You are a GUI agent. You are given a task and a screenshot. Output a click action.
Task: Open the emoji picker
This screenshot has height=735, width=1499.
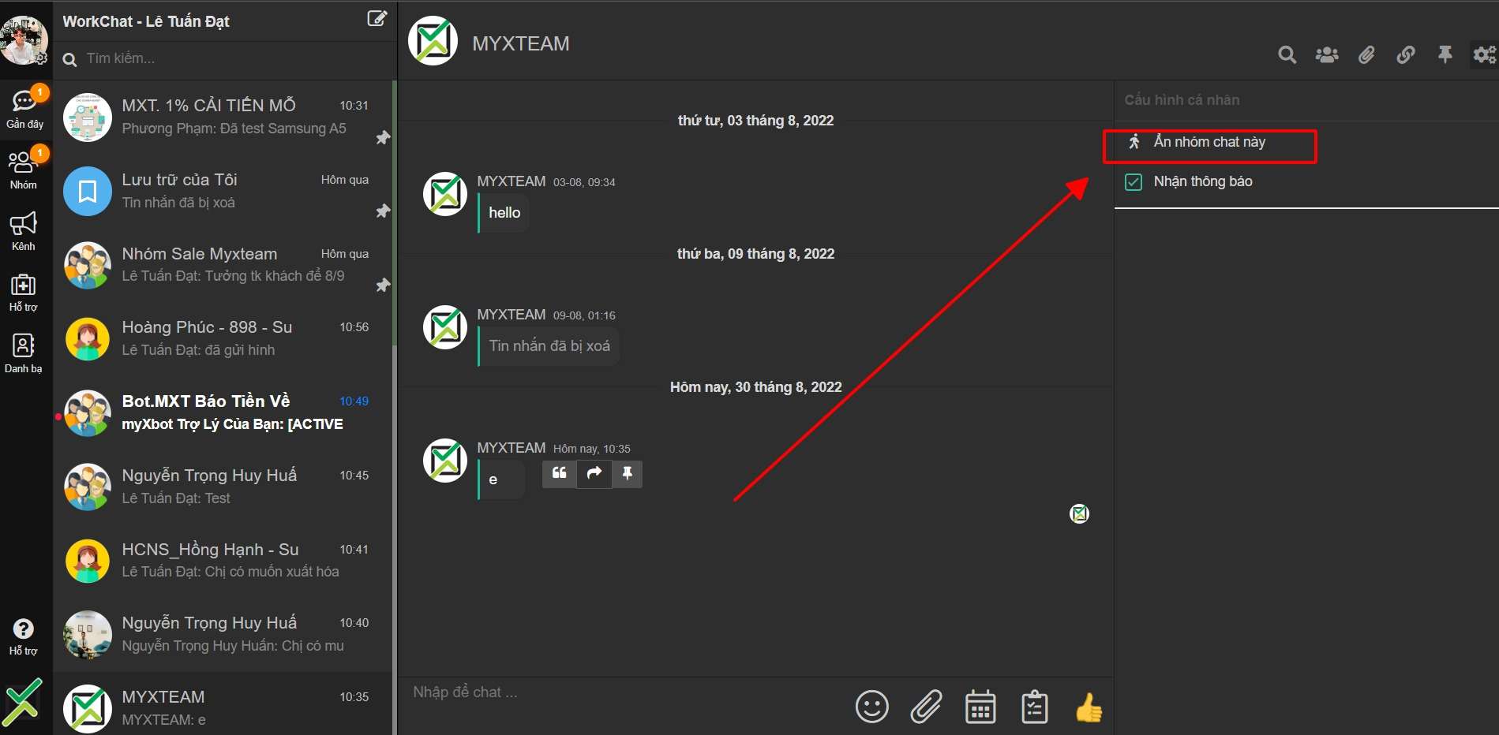tap(871, 707)
